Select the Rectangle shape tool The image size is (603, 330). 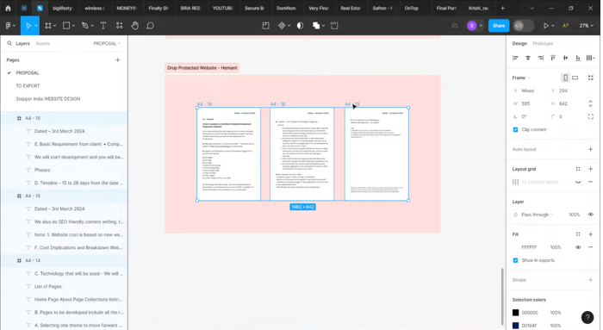click(66, 26)
